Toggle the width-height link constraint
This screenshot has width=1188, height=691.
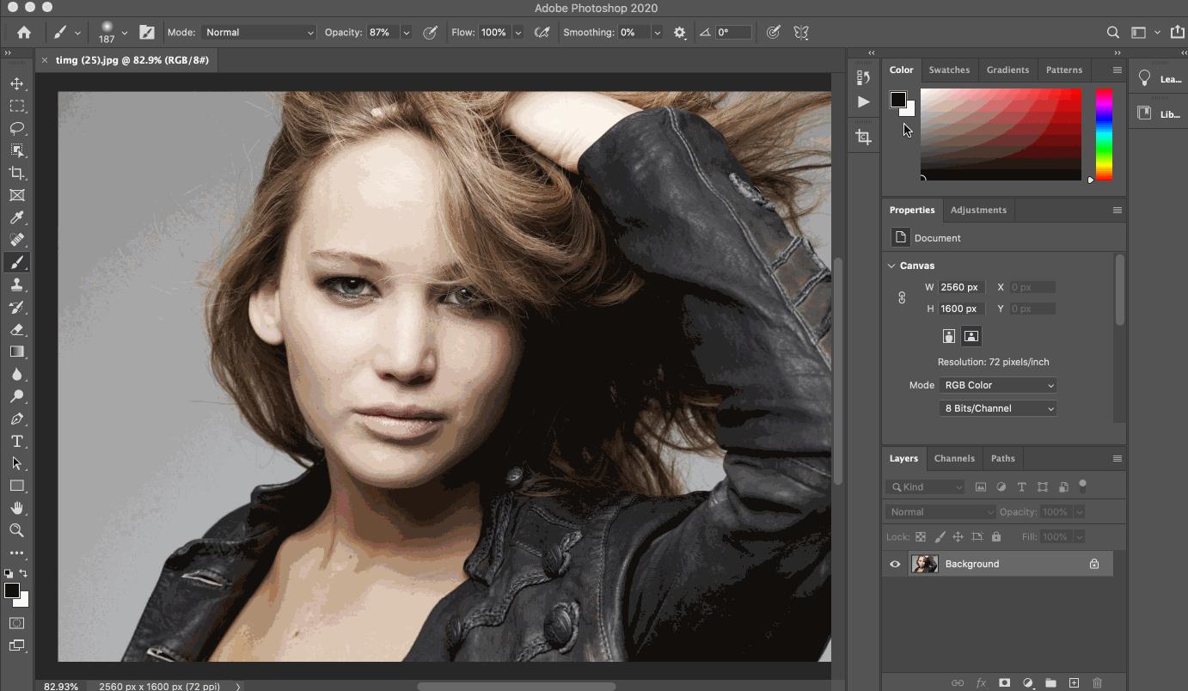pos(902,297)
